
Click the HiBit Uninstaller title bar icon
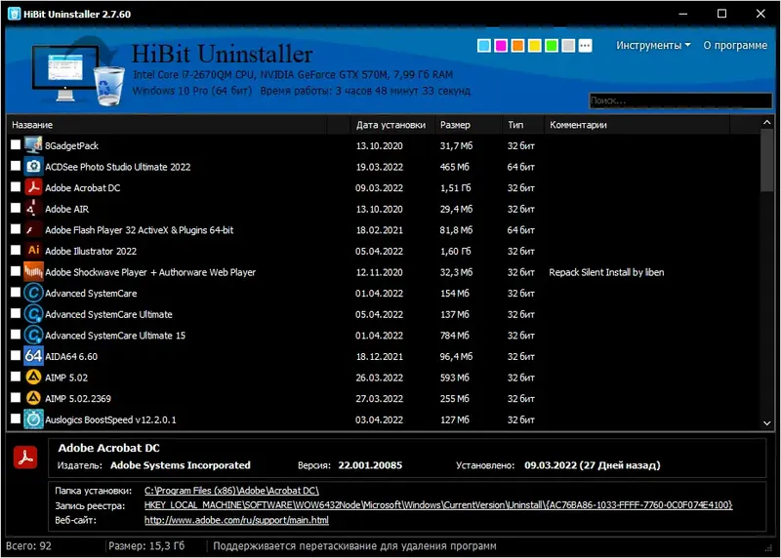(14, 14)
